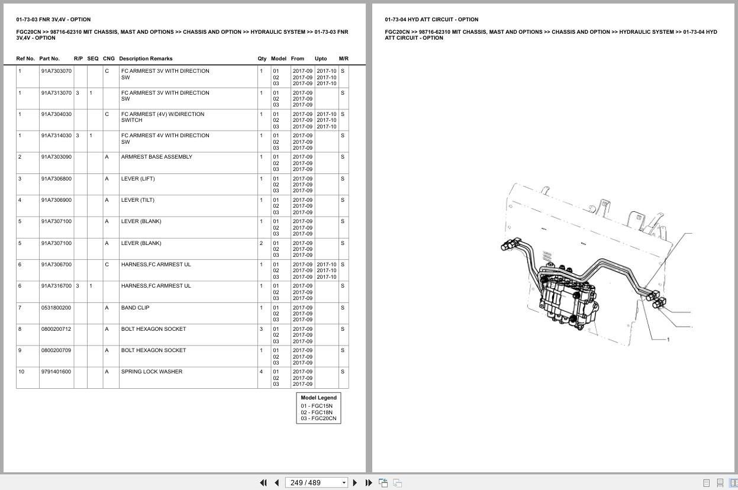This screenshot has height=490, width=738.
Task: Click part number 91A7313070
Action: 56,93
